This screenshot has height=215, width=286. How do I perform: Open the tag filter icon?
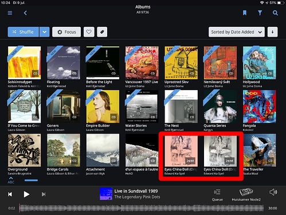(102, 32)
